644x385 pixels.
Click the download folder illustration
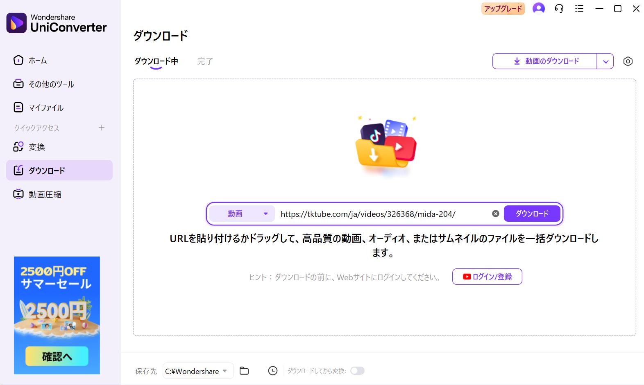pos(385,147)
